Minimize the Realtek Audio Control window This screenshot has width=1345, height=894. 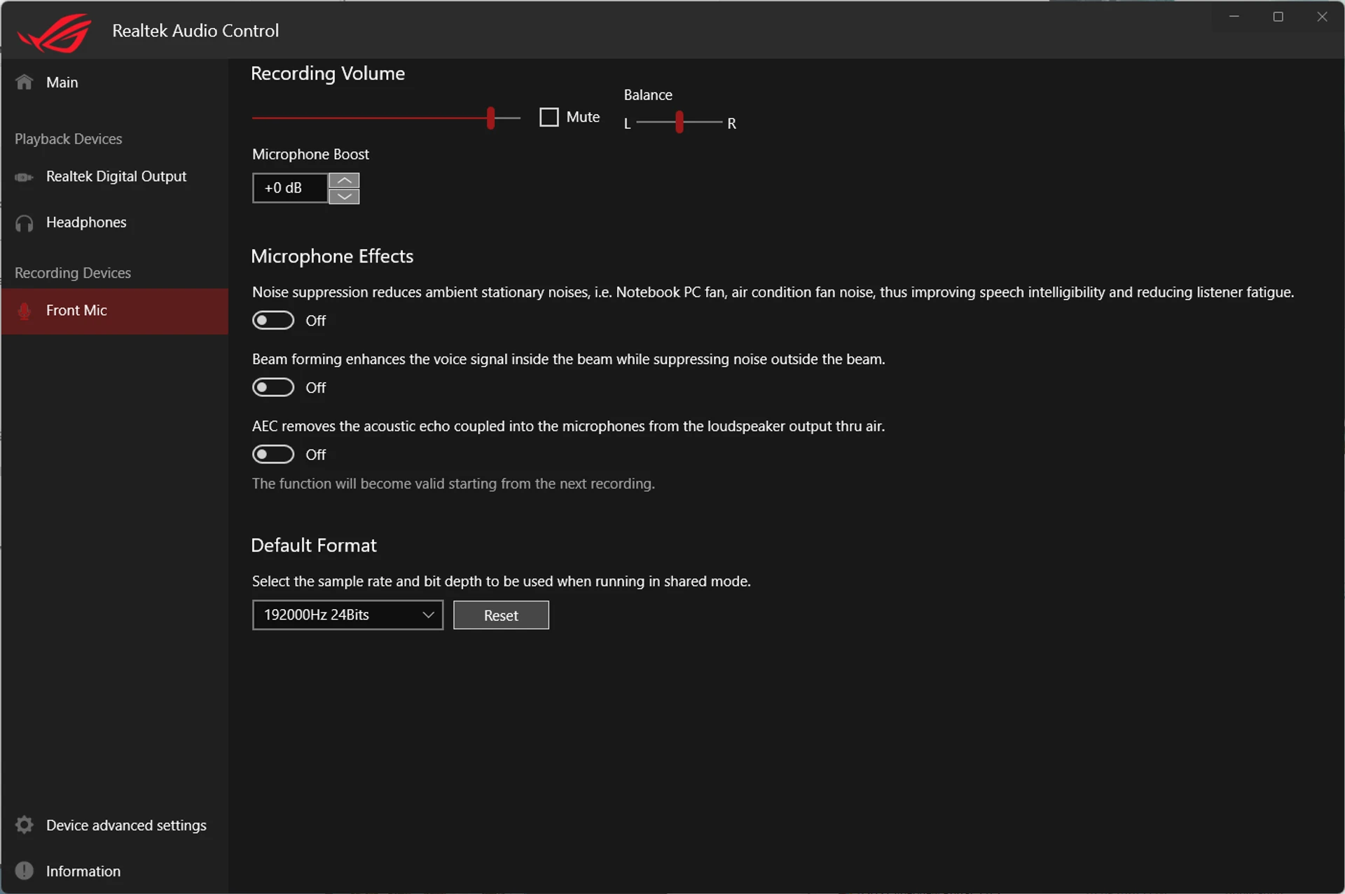[1234, 17]
